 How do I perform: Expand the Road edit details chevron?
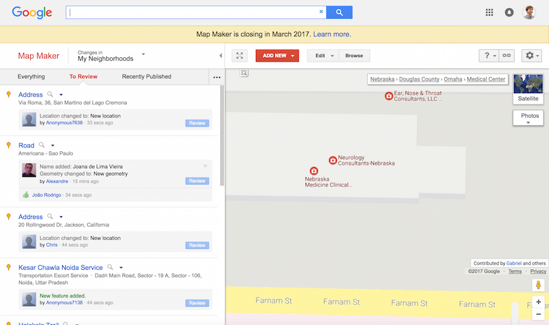(x=205, y=166)
